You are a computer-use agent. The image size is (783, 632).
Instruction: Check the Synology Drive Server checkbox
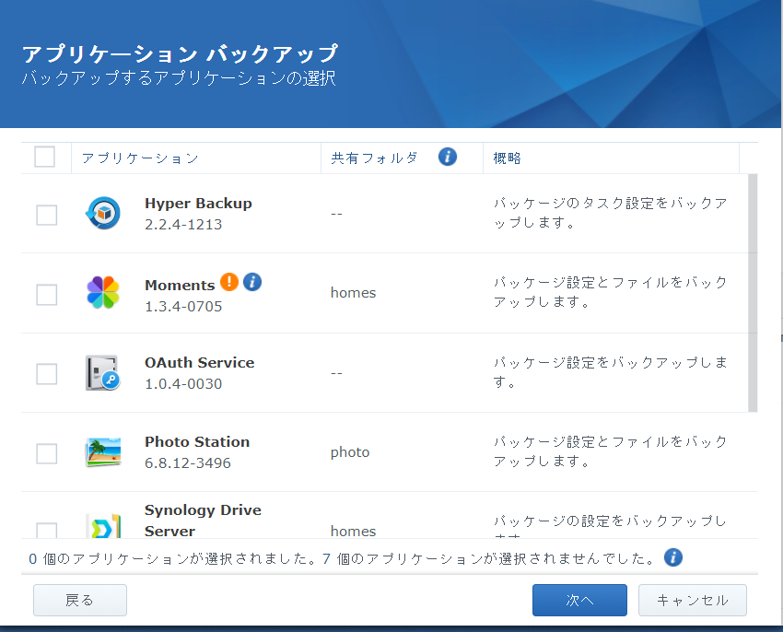coord(46,531)
